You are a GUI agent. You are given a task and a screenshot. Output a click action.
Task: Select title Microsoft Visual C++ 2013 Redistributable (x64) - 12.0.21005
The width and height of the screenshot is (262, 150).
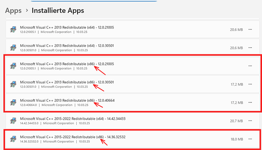67,28
